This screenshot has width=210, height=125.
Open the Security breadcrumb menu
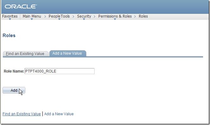(x=84, y=16)
